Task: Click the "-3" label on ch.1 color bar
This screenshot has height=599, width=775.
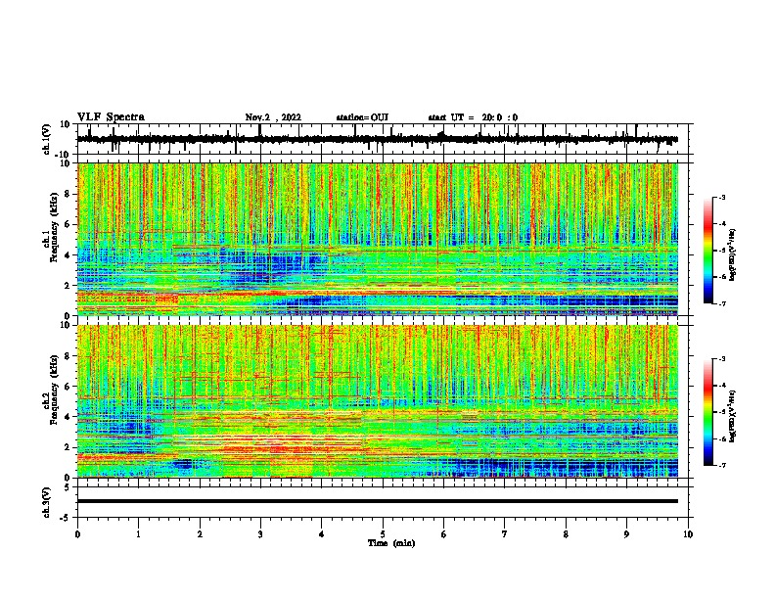Action: [x=722, y=197]
